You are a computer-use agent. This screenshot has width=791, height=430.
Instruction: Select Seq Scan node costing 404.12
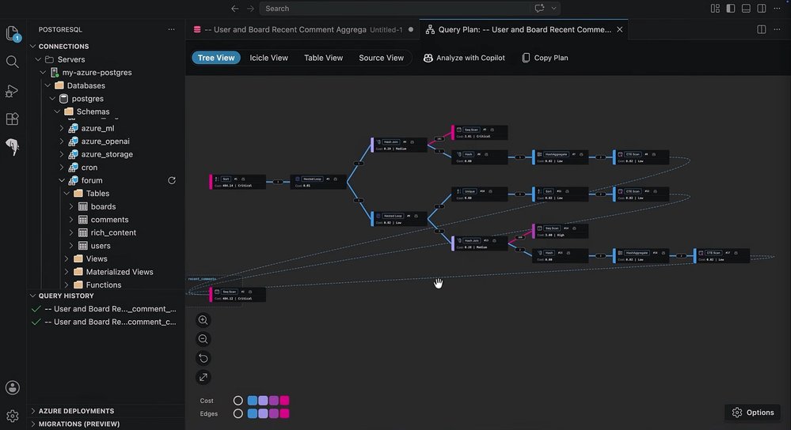[238, 295]
